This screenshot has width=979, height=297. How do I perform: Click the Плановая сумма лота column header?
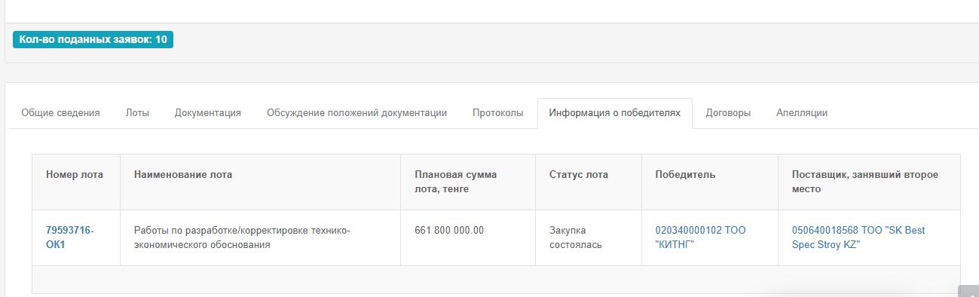coord(468,182)
